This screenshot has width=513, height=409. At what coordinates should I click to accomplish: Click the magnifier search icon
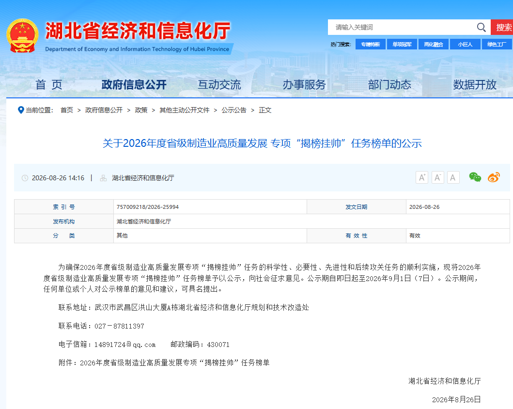481,27
